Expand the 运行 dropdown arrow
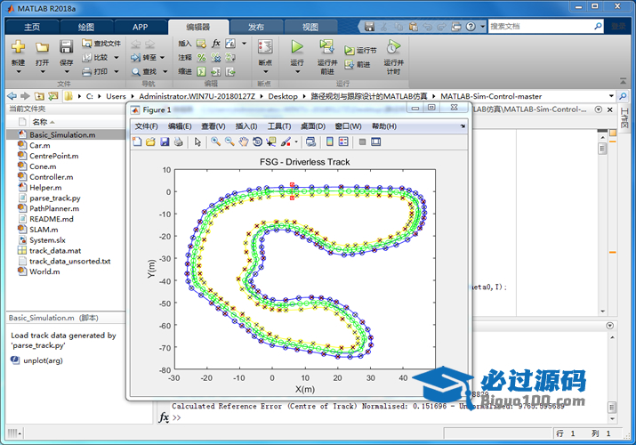Viewport: 636px width, 445px height. coord(297,72)
